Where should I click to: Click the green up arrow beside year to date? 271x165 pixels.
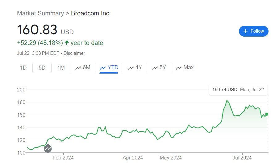click(x=67, y=43)
